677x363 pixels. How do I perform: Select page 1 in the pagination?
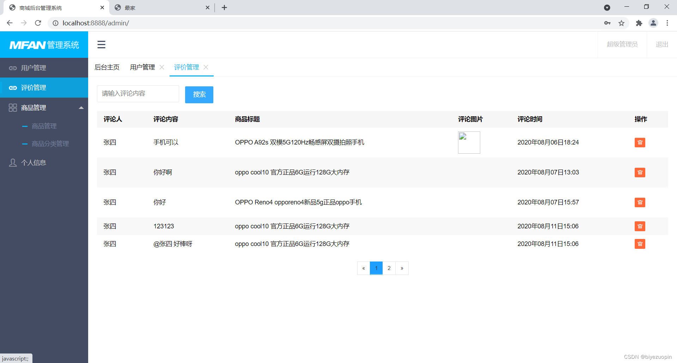[376, 268]
